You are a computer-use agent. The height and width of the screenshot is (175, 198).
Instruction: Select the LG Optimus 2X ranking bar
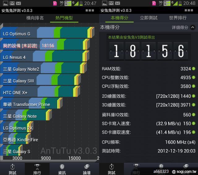pyautogui.click(x=17, y=127)
